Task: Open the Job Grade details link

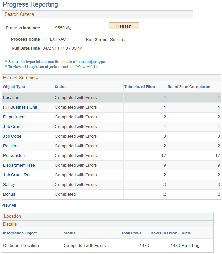Action: 13,127
